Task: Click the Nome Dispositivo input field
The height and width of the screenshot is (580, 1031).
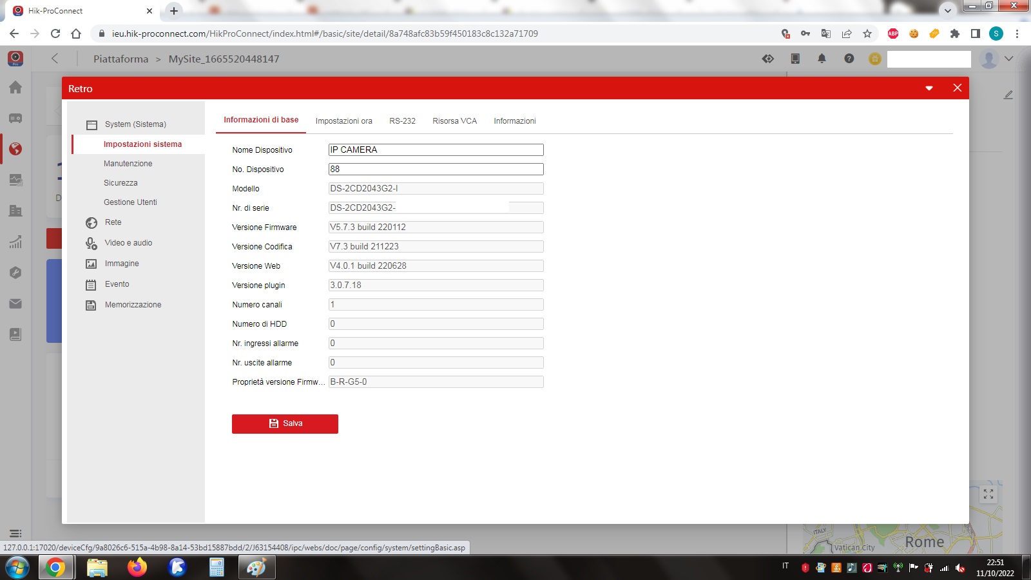Action: (x=436, y=150)
